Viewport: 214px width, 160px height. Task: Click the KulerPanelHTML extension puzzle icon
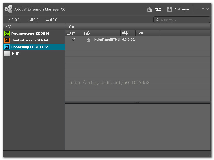89,40
